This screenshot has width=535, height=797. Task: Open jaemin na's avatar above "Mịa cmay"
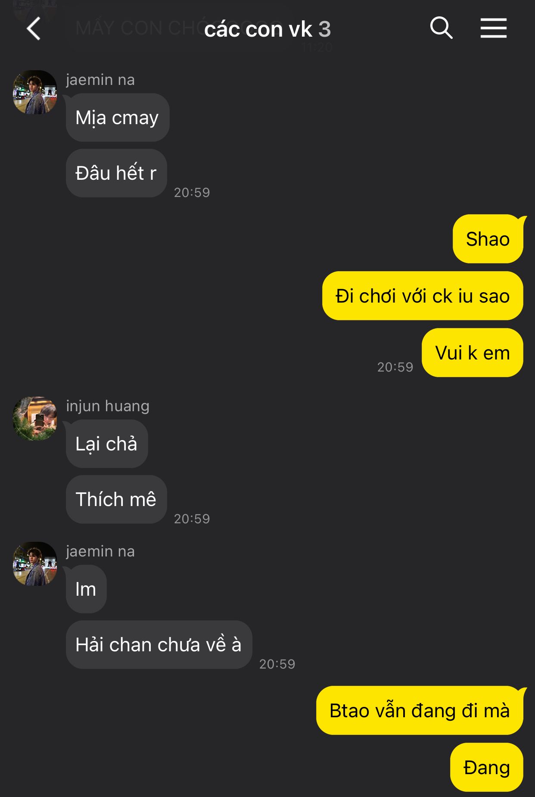pyautogui.click(x=35, y=92)
